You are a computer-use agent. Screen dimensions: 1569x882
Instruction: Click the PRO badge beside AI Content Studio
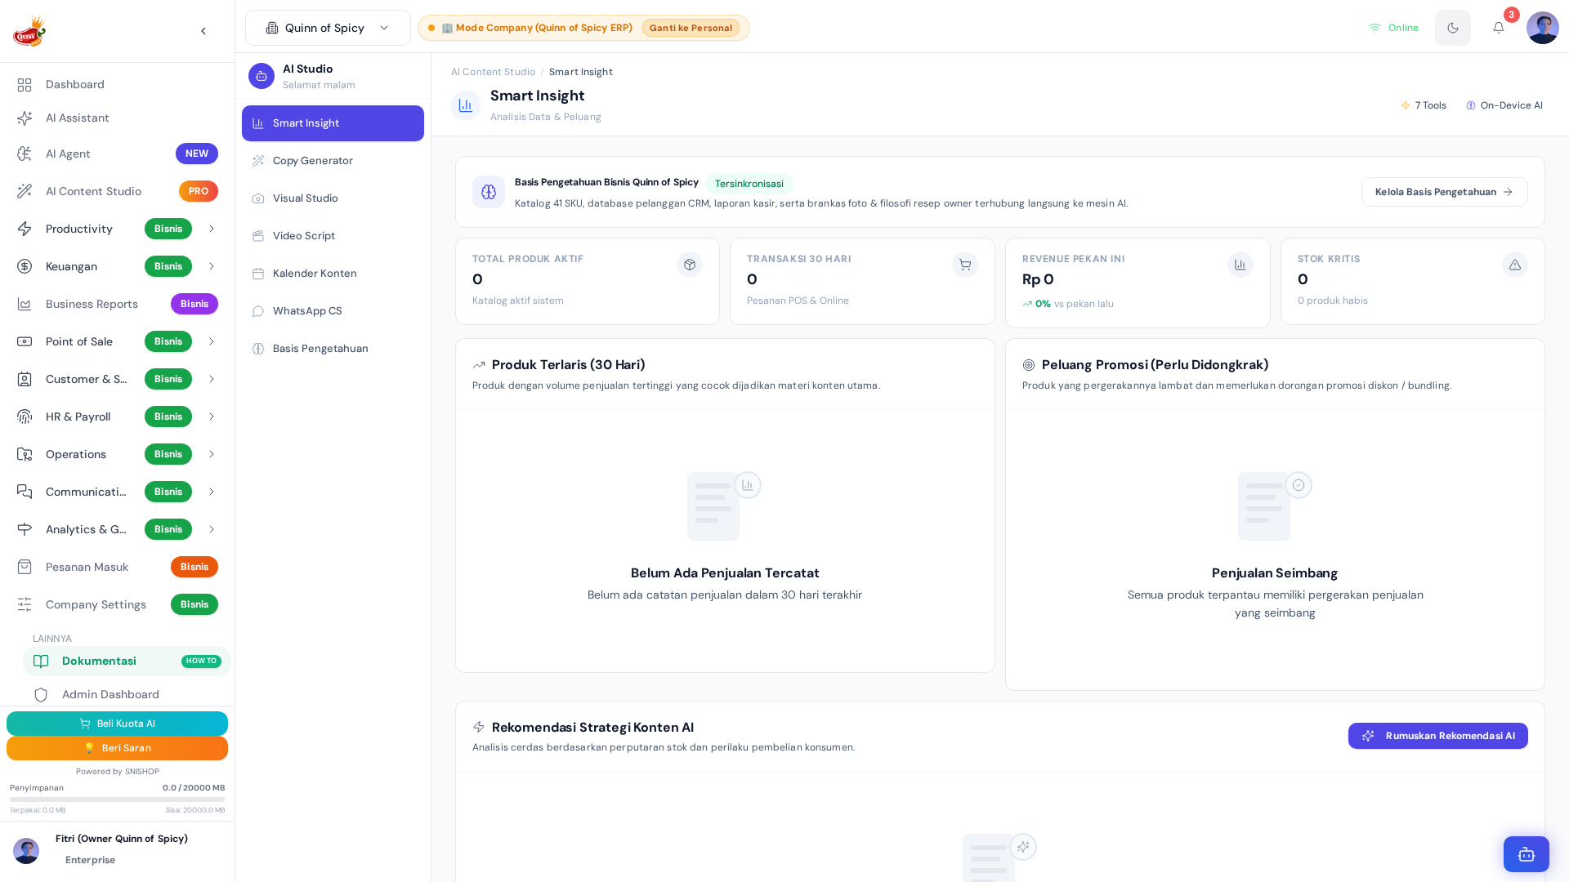point(199,191)
